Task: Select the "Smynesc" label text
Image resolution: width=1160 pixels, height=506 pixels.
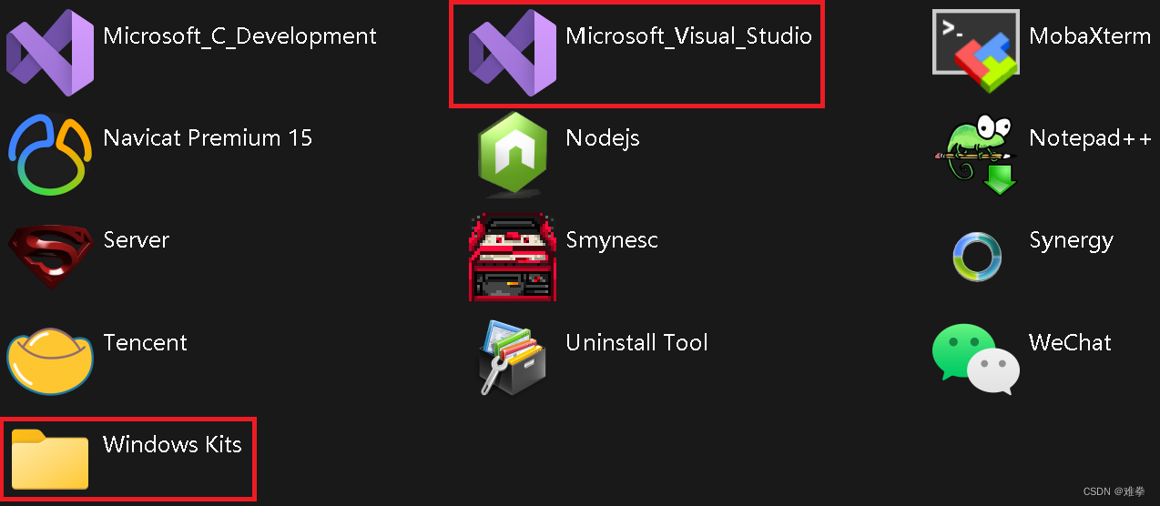Action: (612, 241)
